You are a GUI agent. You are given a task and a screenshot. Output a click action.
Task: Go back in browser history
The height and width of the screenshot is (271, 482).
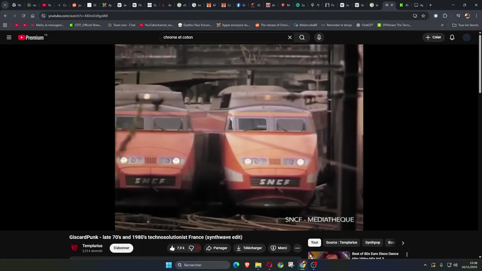(5, 16)
